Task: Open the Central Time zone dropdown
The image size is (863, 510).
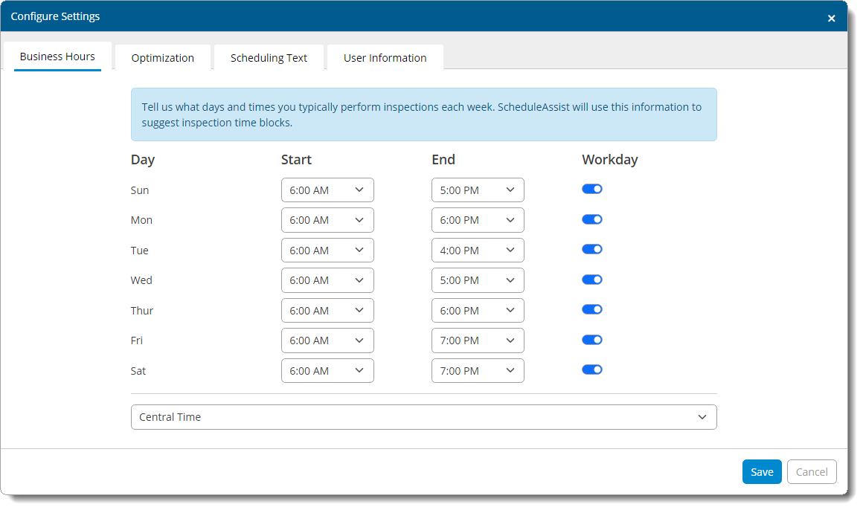Action: [x=423, y=417]
